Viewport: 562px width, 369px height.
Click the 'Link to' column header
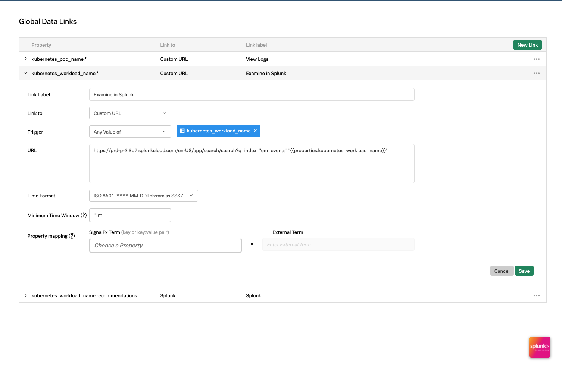click(168, 45)
